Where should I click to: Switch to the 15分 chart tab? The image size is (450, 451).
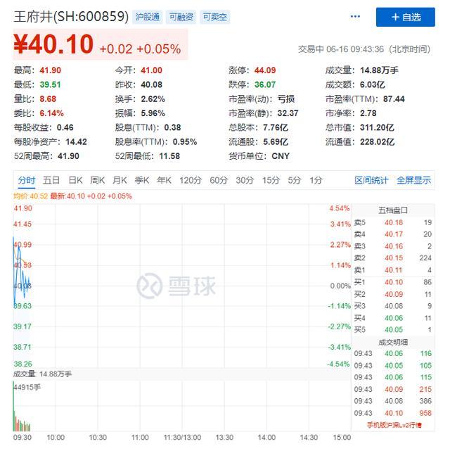(271, 180)
